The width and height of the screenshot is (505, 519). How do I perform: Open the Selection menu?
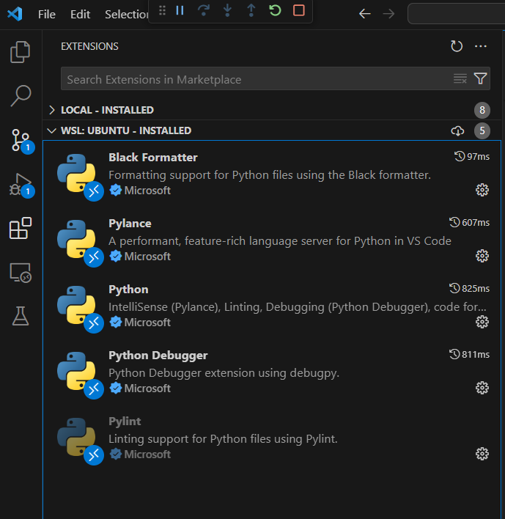[126, 14]
